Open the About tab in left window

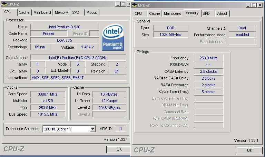coord(92,12)
